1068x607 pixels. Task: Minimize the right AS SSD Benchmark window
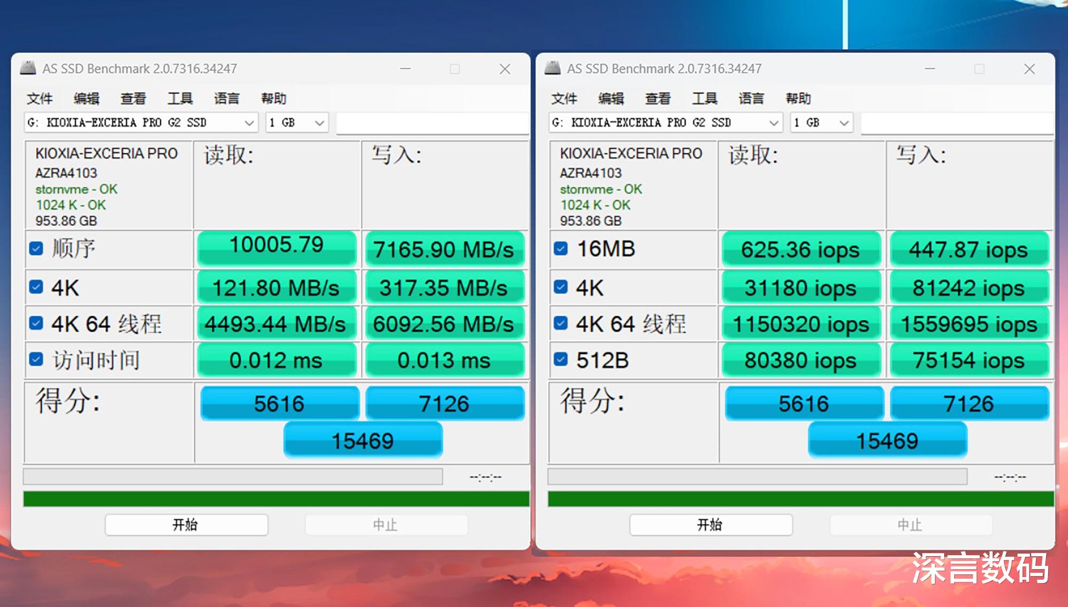point(930,69)
